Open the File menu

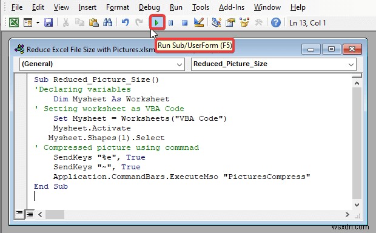(17, 7)
